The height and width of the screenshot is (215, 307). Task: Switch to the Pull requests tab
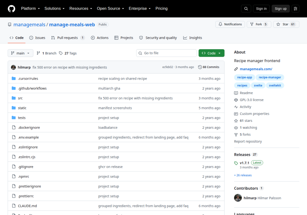coord(68,38)
